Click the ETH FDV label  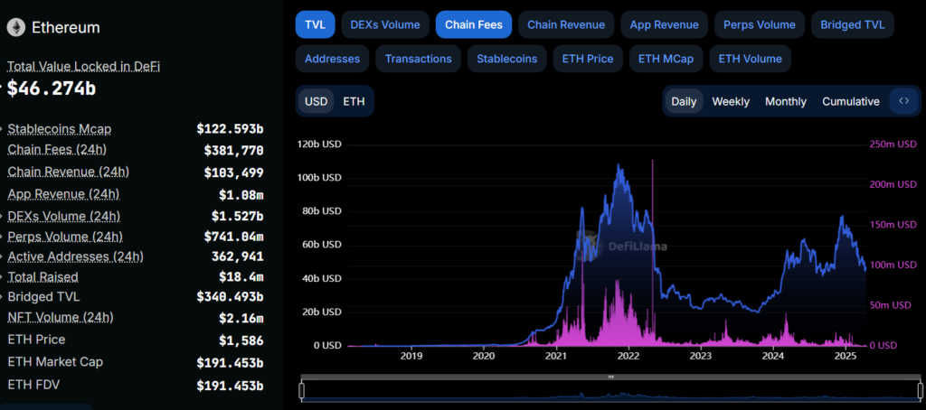click(33, 385)
